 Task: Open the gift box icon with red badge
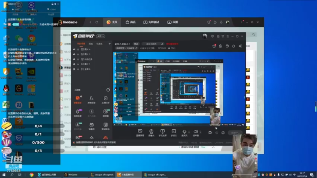point(214,46)
